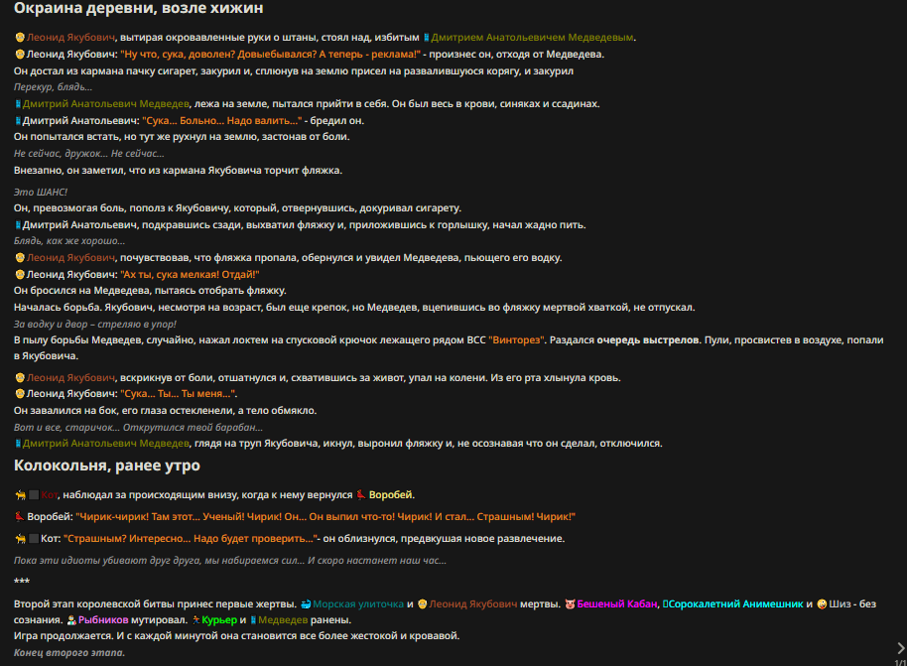Image resolution: width=907 pixels, height=666 pixels.
Task: Click cat emoji before "Кот: "Страшным? Интересно..."
Action: pyautogui.click(x=21, y=538)
